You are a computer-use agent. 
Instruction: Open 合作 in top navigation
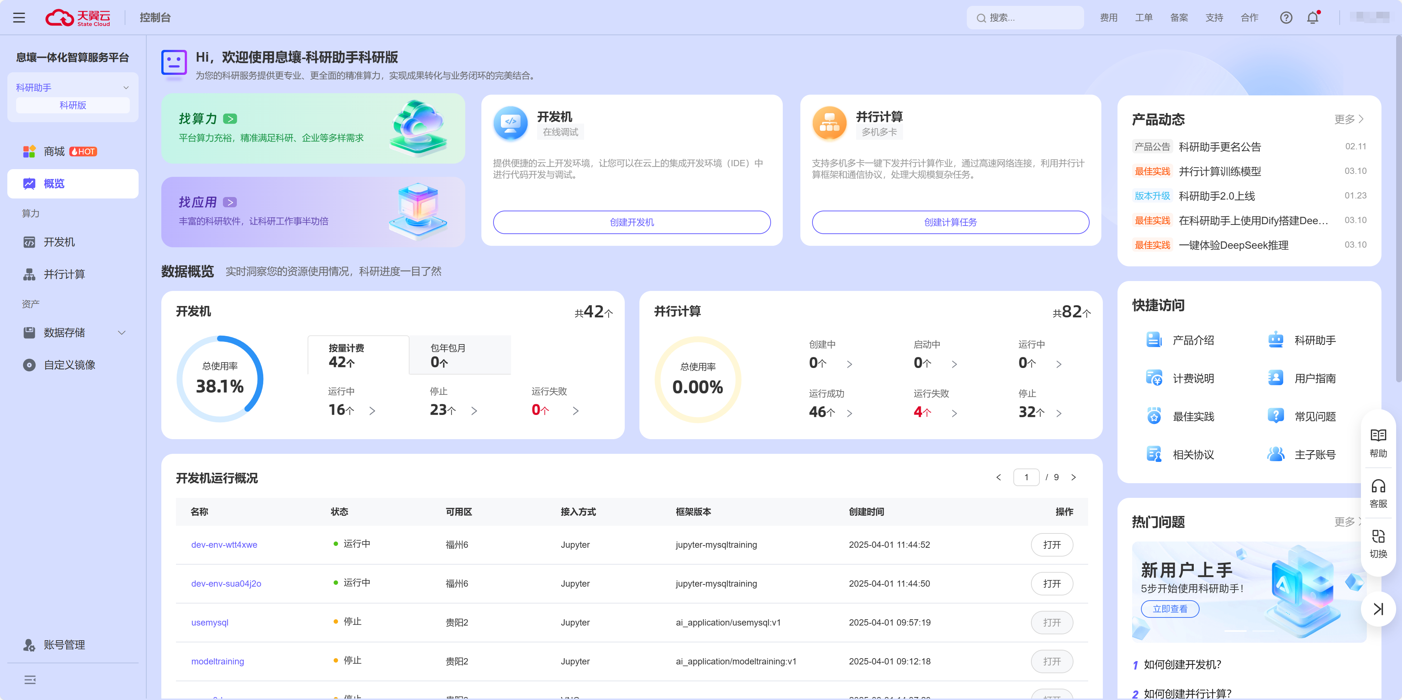click(x=1249, y=18)
